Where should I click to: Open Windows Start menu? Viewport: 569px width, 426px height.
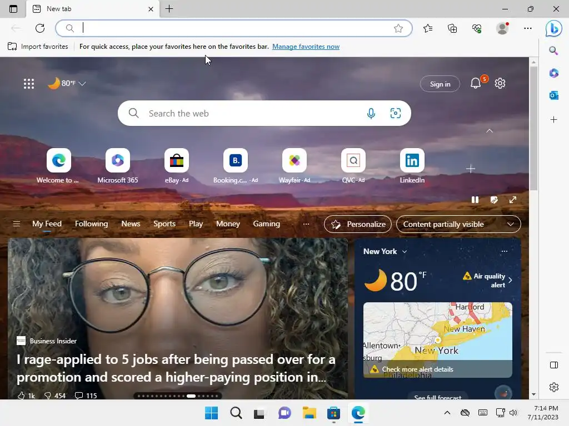coord(211,413)
